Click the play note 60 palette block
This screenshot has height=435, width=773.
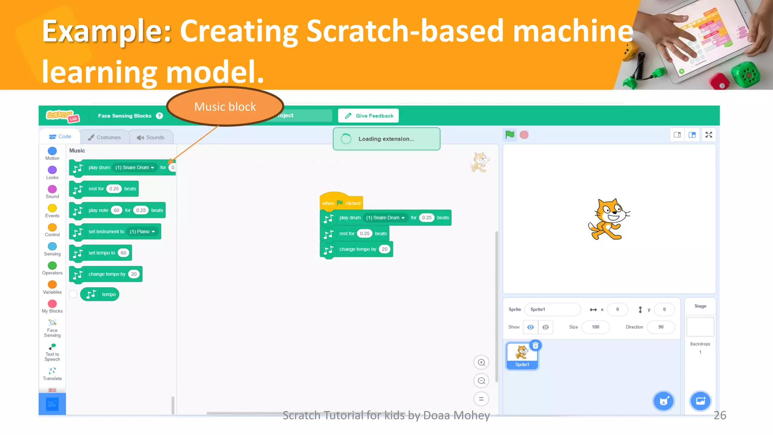(117, 210)
